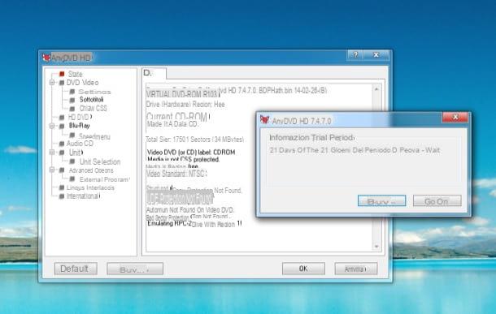Select DVD Video in the settings tree
This screenshot has width=496, height=314.
(x=83, y=83)
